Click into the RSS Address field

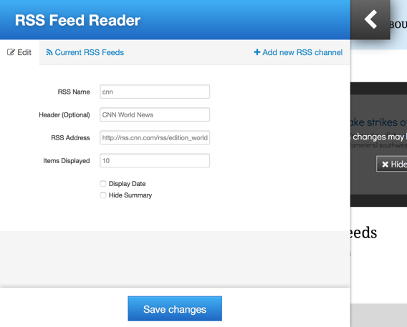(x=155, y=137)
